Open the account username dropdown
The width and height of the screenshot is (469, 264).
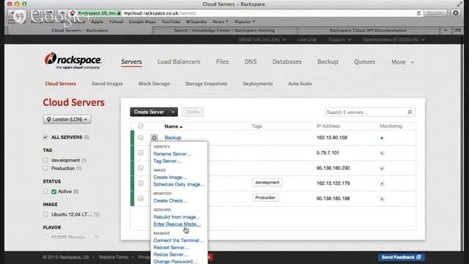click(x=394, y=40)
